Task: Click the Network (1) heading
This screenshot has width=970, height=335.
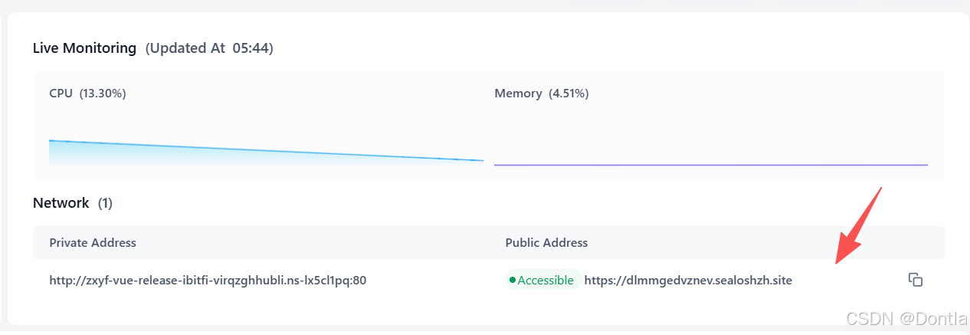Action: point(73,203)
